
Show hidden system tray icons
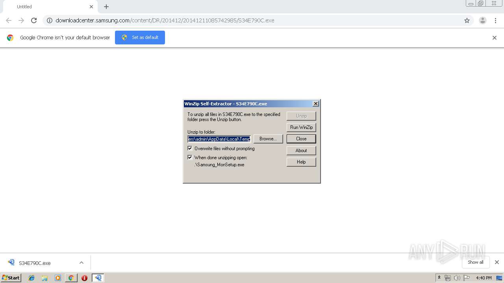click(x=439, y=278)
